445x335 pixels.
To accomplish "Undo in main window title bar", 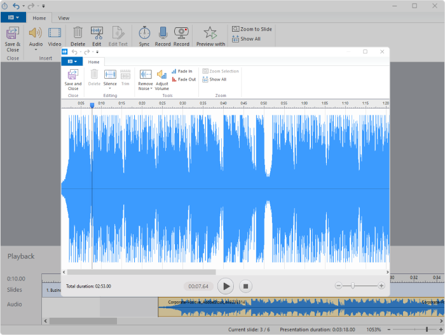I will [x=16, y=6].
